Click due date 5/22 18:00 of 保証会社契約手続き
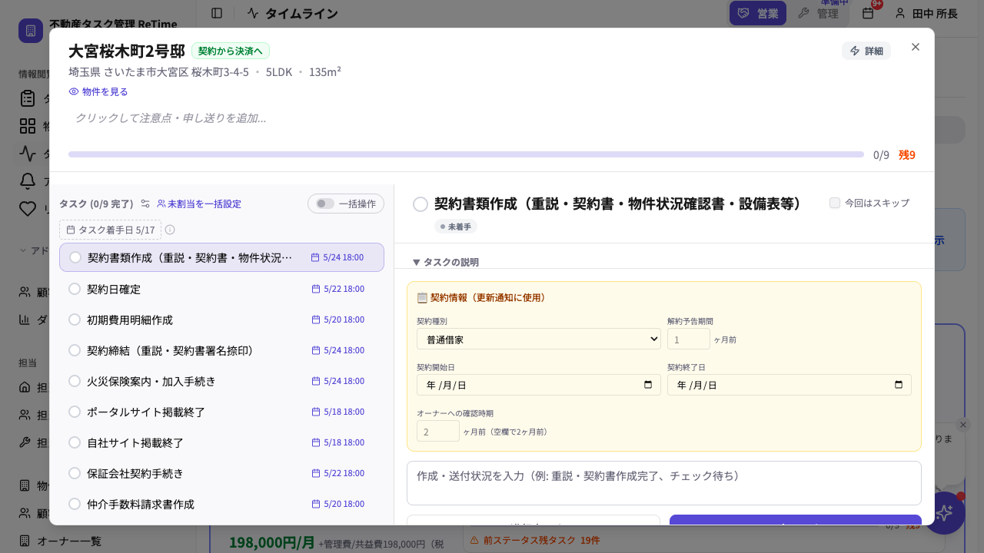 click(338, 473)
